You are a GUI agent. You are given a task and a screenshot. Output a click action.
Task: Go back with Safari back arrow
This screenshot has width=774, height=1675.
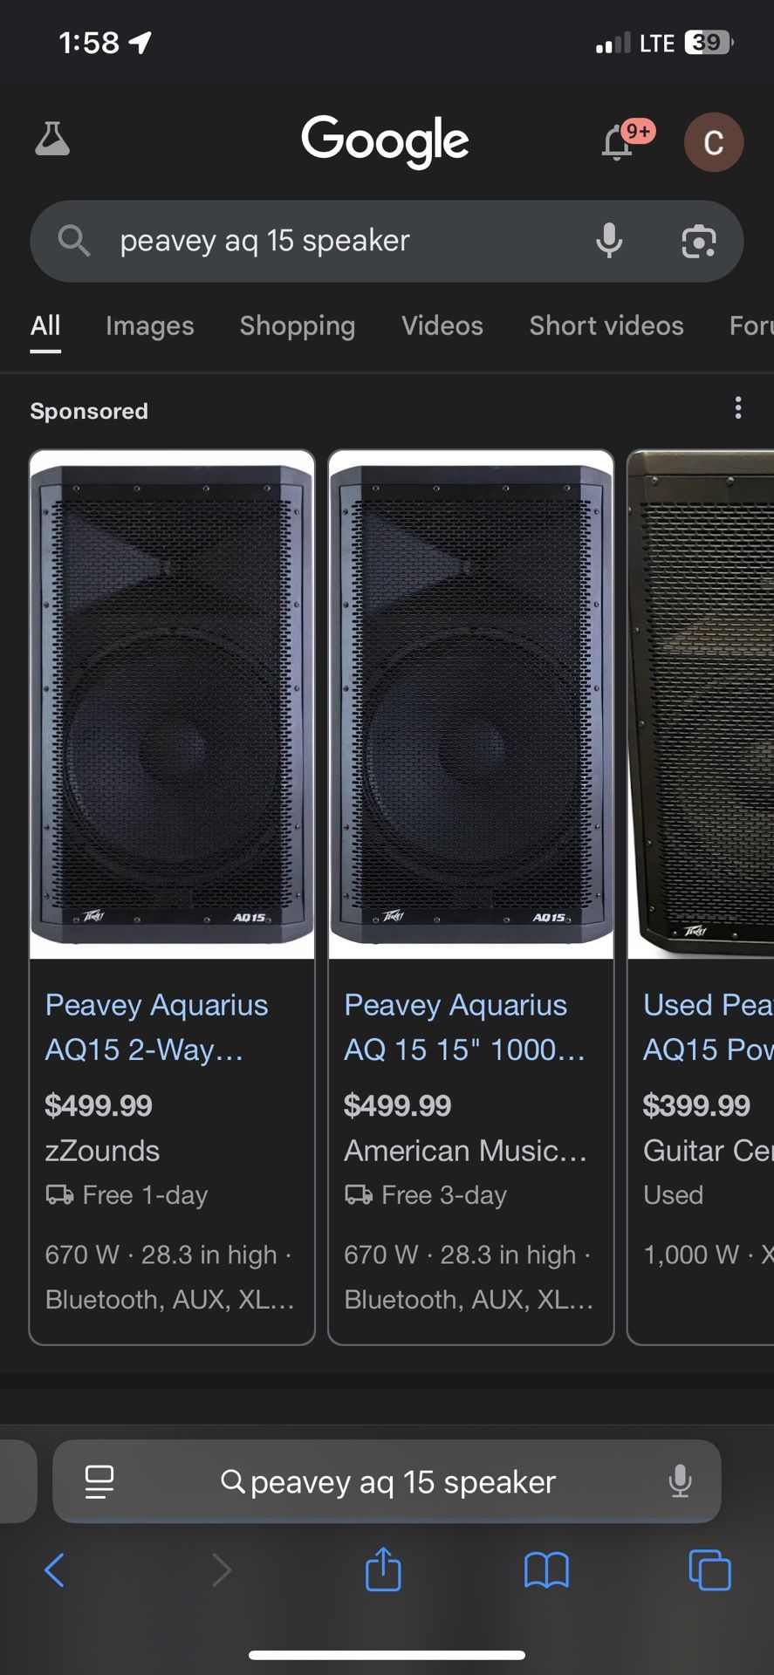(54, 1570)
